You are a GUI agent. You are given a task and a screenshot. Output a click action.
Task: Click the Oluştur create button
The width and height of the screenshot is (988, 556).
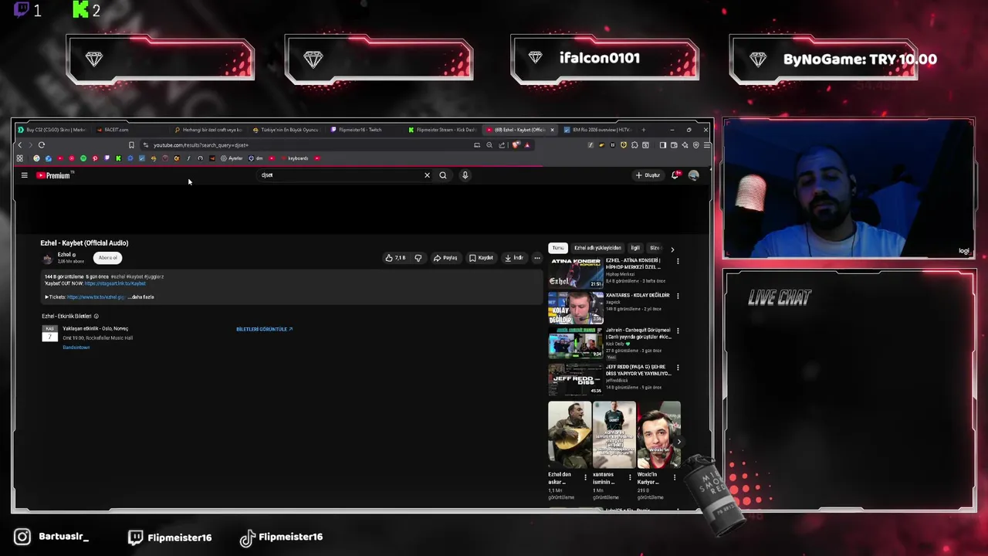pos(648,175)
